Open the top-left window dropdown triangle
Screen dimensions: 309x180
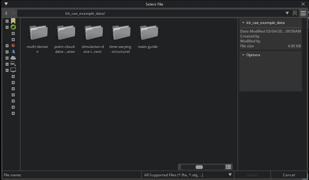click(x=6, y=4)
